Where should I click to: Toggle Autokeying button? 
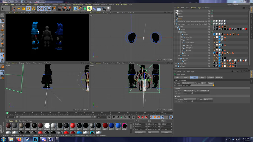[143, 117]
